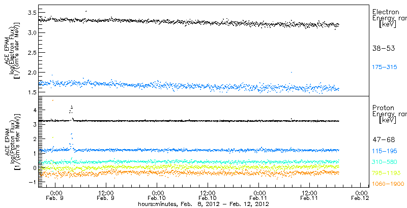Click the 2.0 tick label on electron axis
The width and height of the screenshot is (407, 208).
31,73
